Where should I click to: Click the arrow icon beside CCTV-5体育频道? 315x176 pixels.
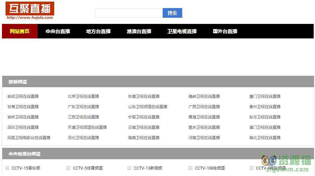coord(68,168)
